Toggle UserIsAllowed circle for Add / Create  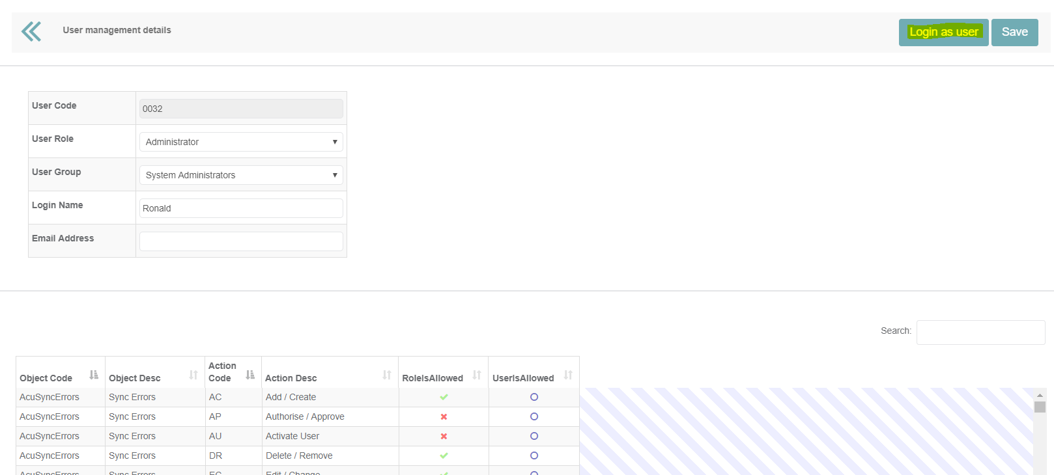tap(534, 397)
